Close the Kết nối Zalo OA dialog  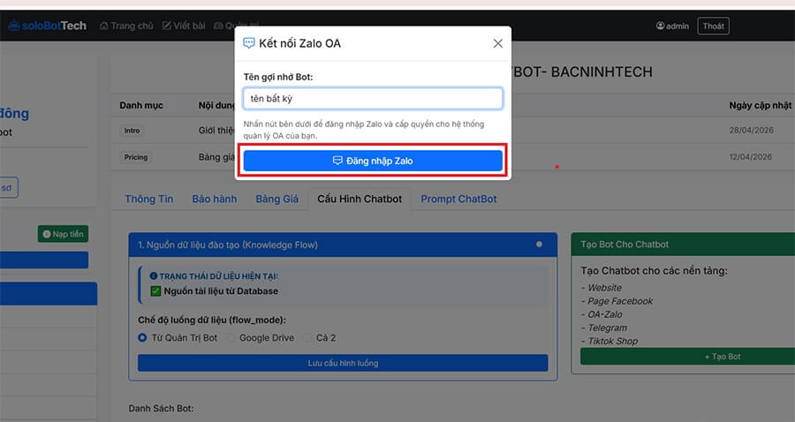click(498, 43)
